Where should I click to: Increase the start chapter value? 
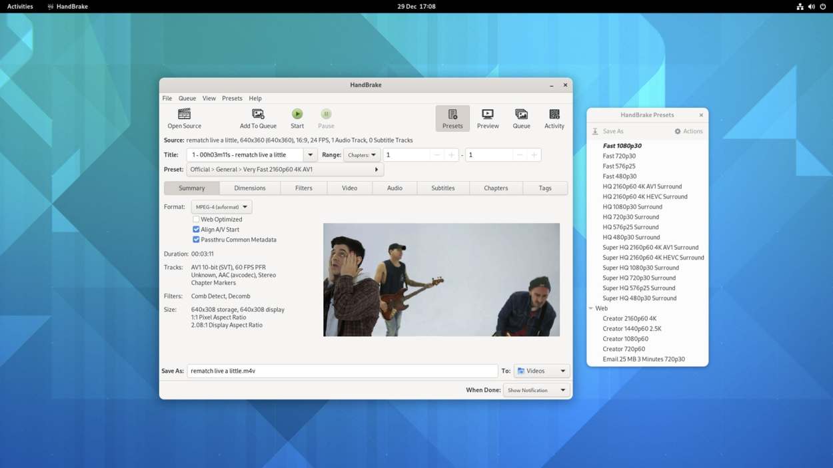click(x=452, y=155)
